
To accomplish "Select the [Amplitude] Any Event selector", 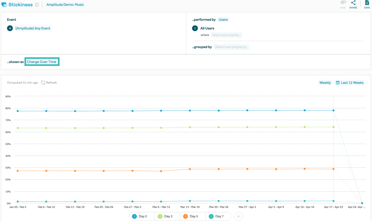I will (x=33, y=28).
